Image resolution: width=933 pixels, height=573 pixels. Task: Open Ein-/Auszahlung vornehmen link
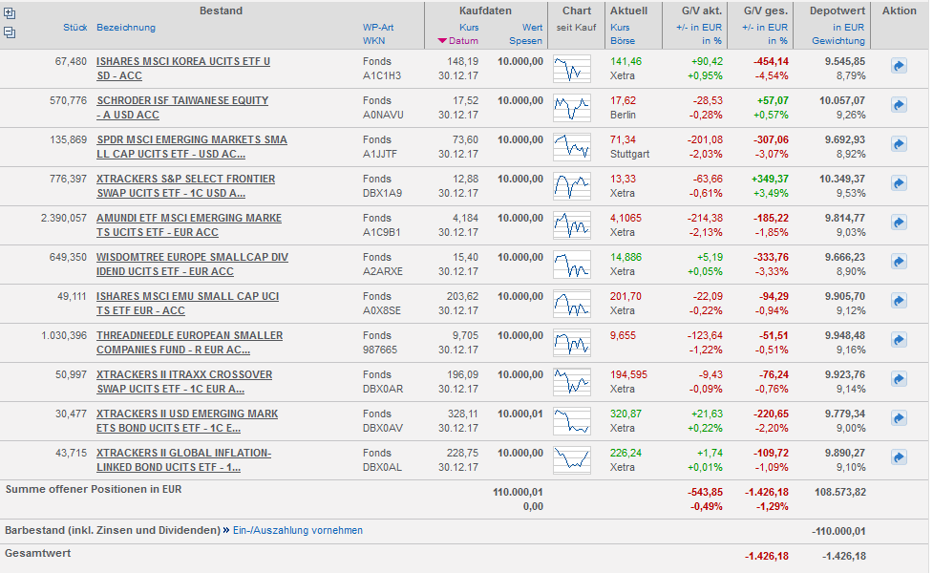[x=297, y=530]
